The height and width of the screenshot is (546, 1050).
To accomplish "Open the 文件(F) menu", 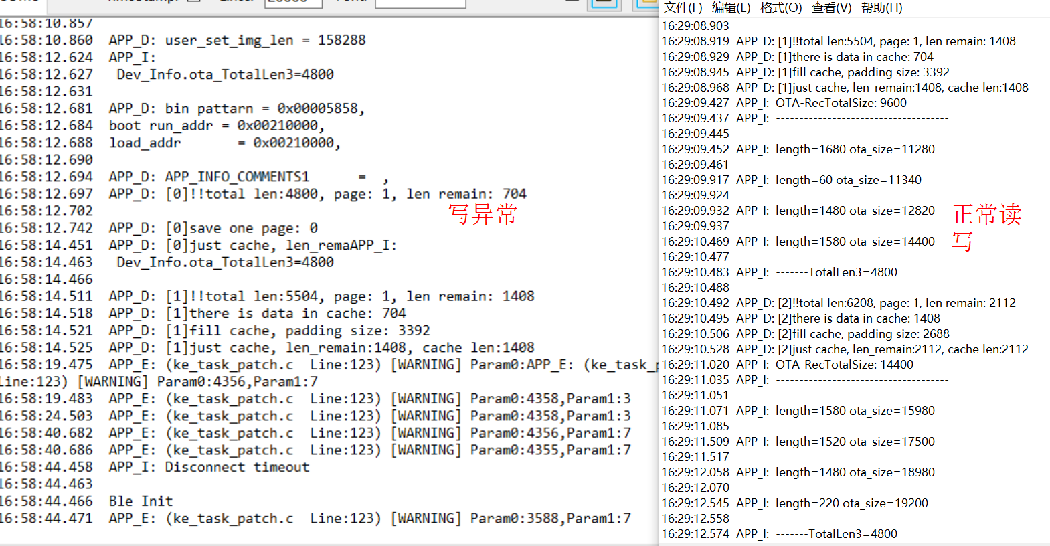I will (683, 8).
